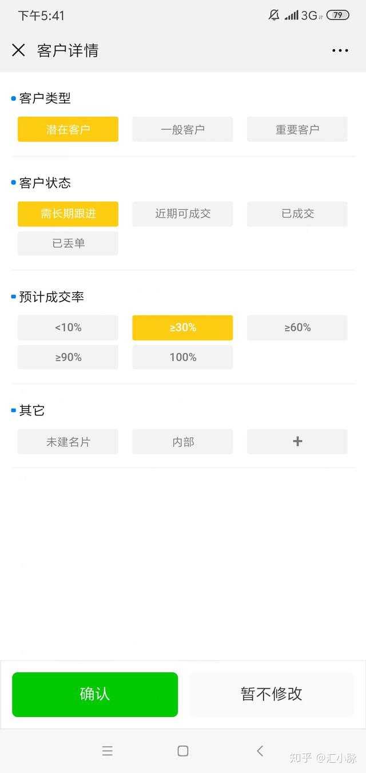Viewport: 366px width, 773px height.
Task: Select 重要客户 customer type
Action: coord(297,129)
